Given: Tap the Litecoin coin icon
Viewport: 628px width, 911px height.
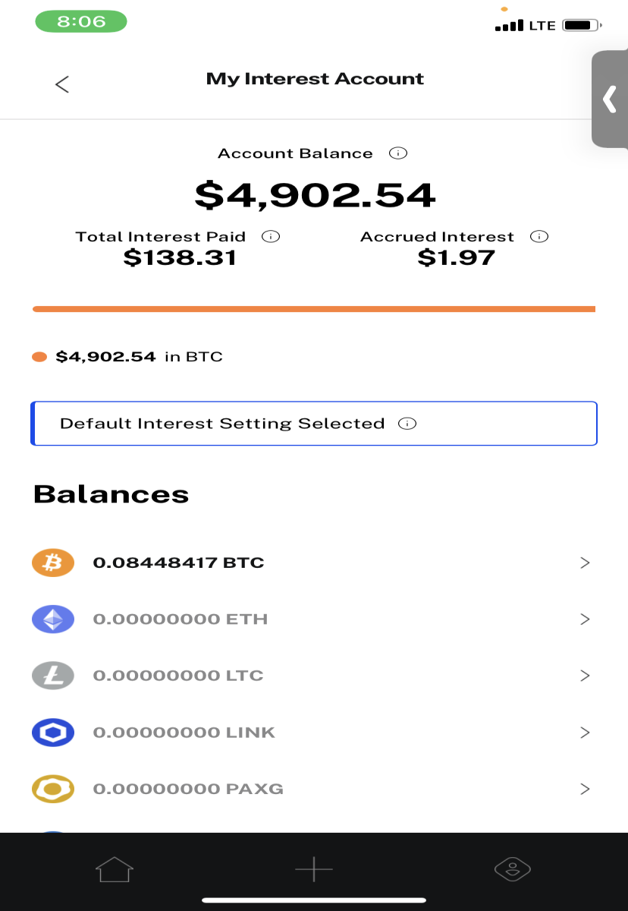Looking at the screenshot, I should (x=53, y=676).
